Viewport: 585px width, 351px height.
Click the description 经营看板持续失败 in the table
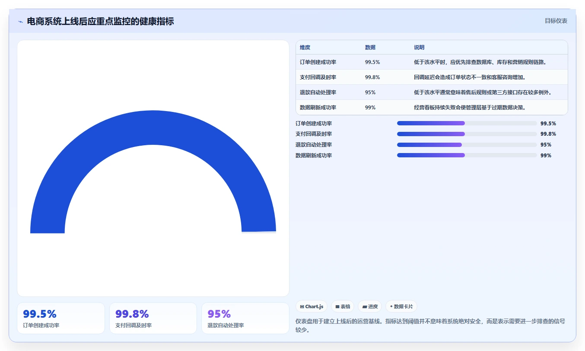point(470,108)
